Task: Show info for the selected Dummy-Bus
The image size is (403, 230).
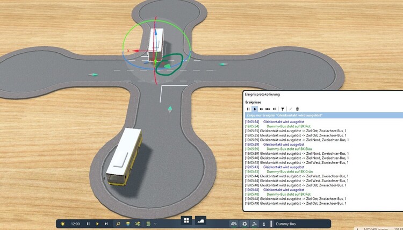Action: coord(264,224)
